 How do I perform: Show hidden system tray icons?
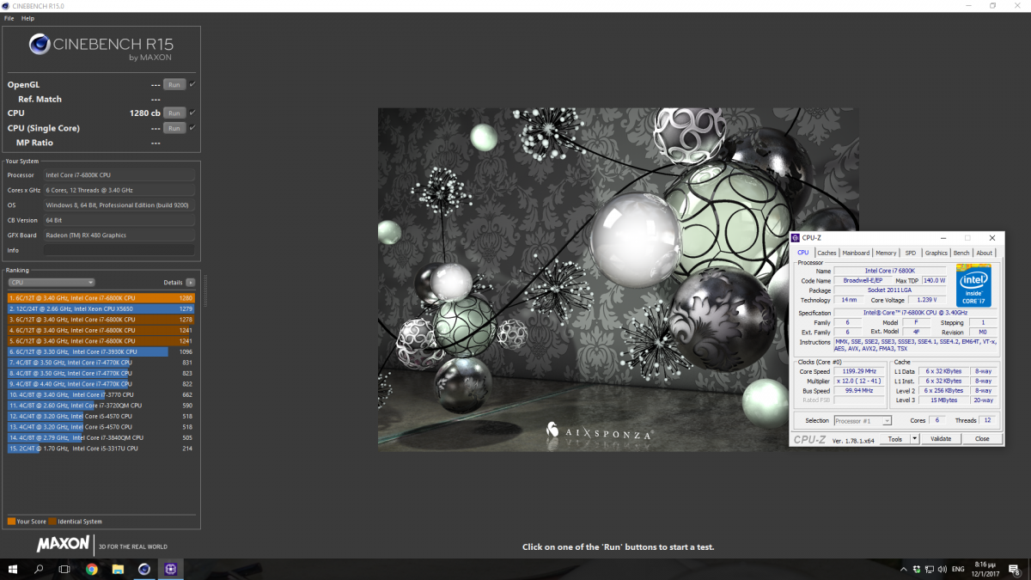(903, 569)
